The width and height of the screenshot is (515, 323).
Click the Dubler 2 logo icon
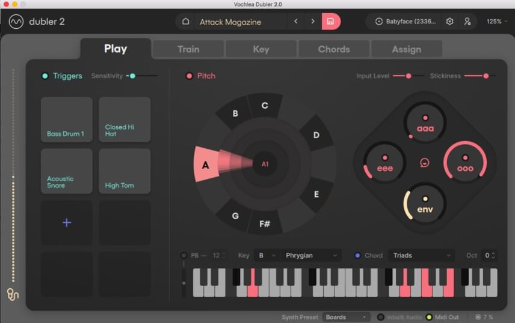point(16,22)
